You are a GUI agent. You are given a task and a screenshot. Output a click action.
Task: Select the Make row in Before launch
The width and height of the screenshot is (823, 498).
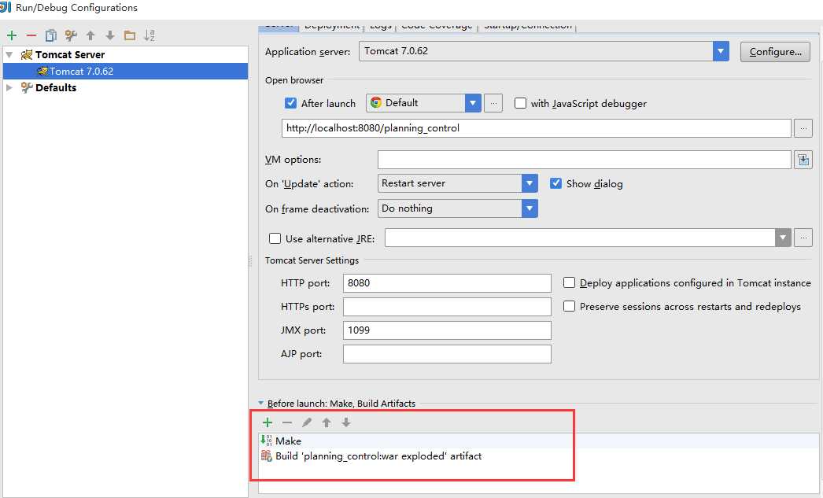click(538, 441)
